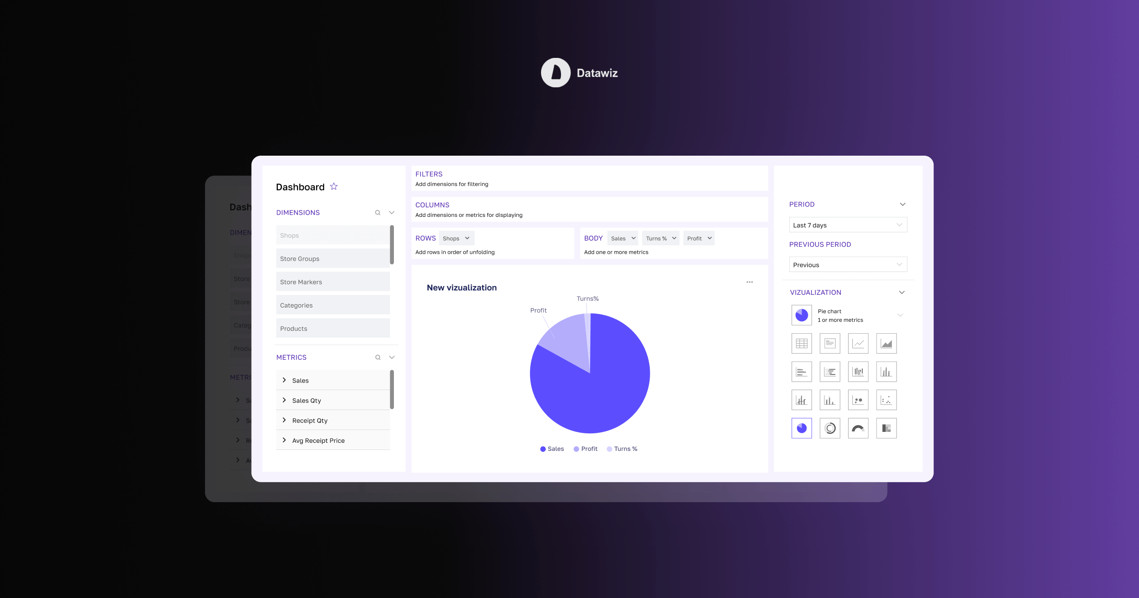
Task: Select the gauge/arc chart visualization icon
Action: point(857,428)
